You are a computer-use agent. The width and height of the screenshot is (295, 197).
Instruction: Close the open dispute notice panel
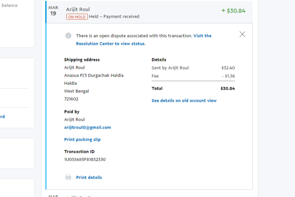(242, 34)
